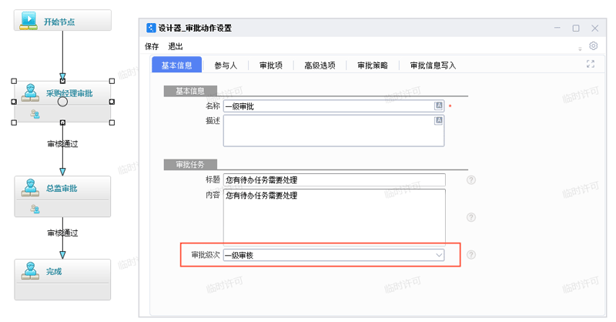616x322 pixels.
Task: Select the 总监审批 person icon
Action: [30, 188]
